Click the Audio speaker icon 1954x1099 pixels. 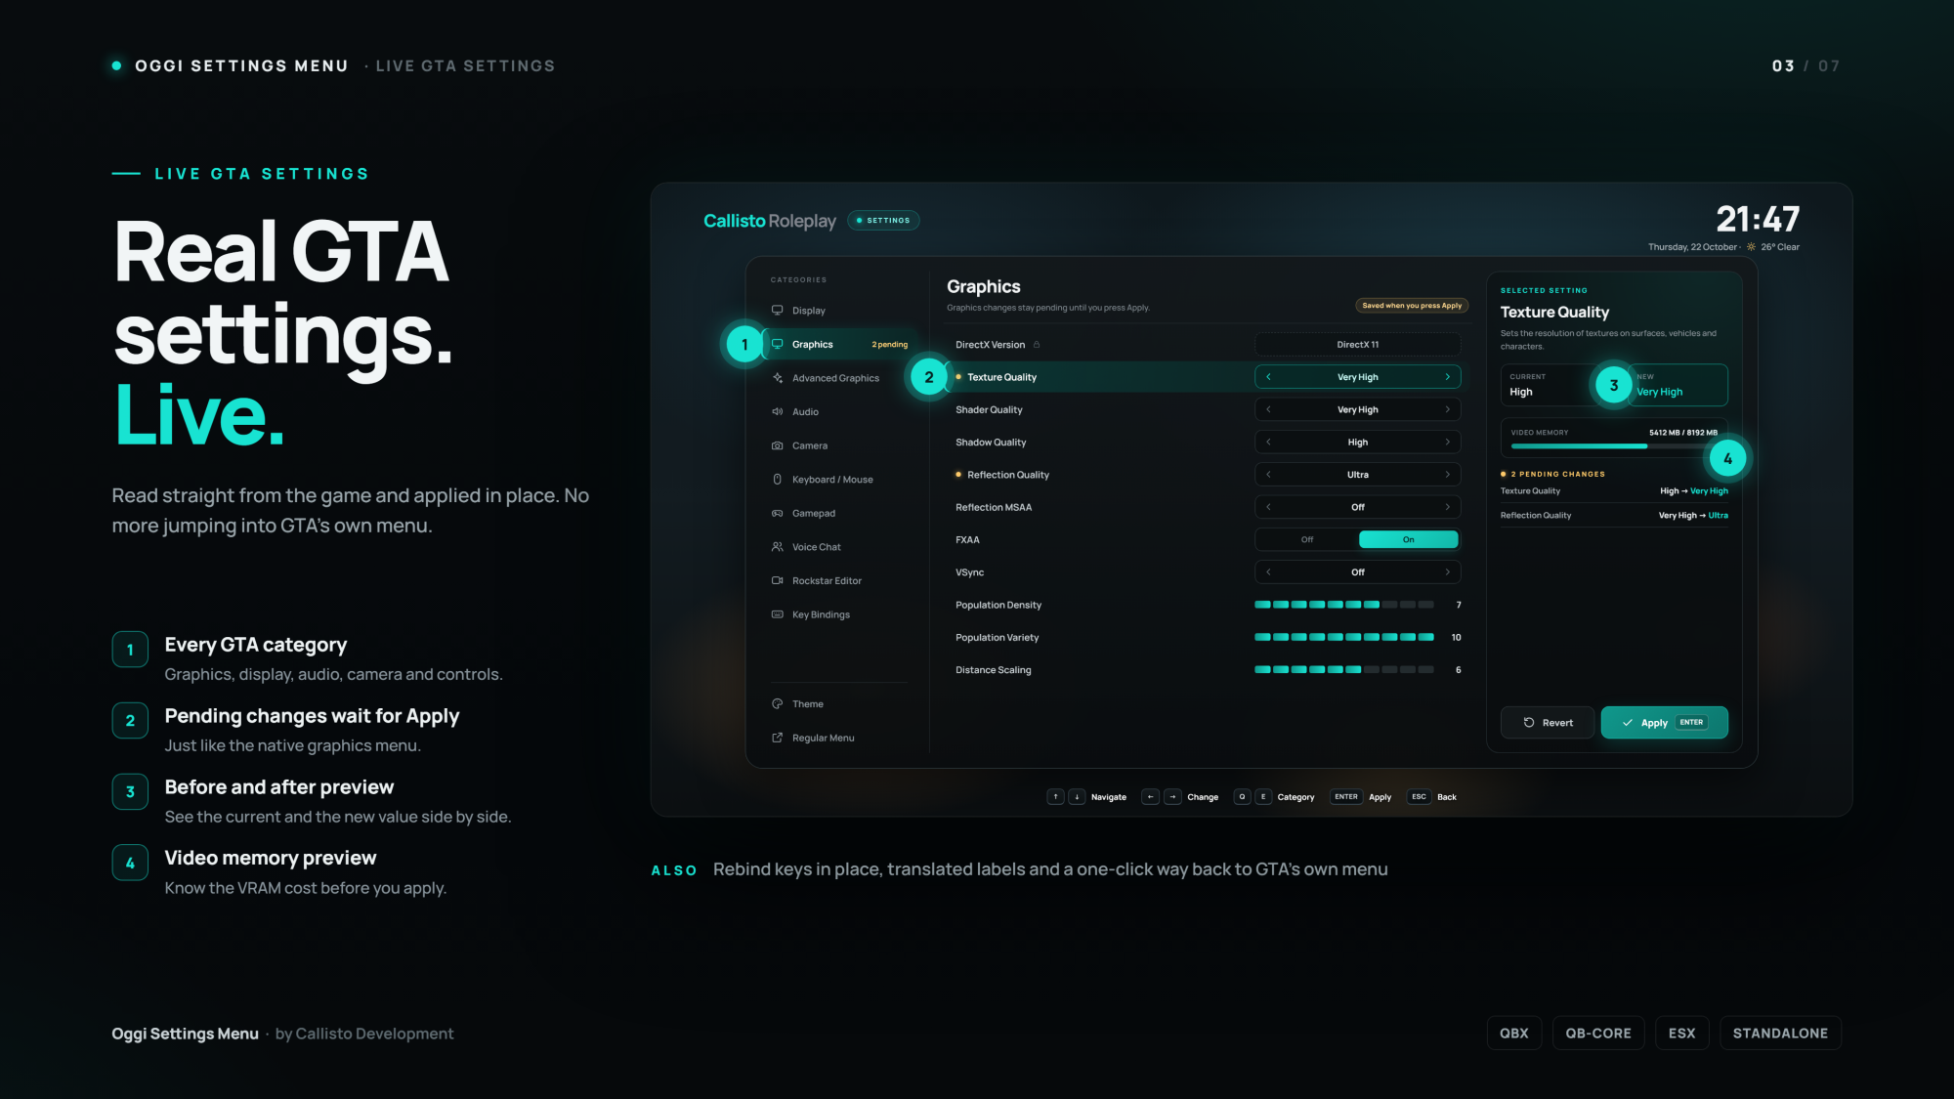coord(778,412)
